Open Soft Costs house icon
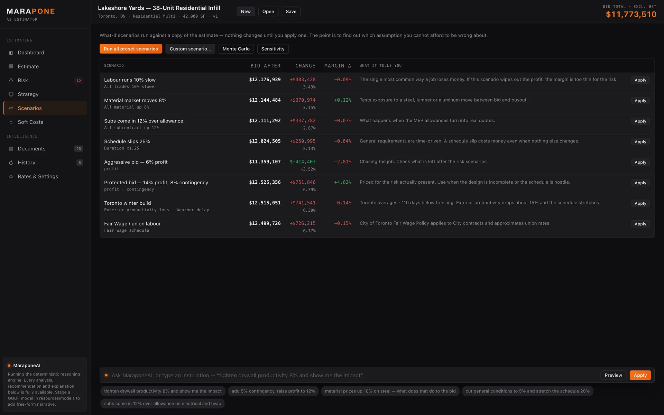The width and height of the screenshot is (664, 415). pyautogui.click(x=11, y=122)
